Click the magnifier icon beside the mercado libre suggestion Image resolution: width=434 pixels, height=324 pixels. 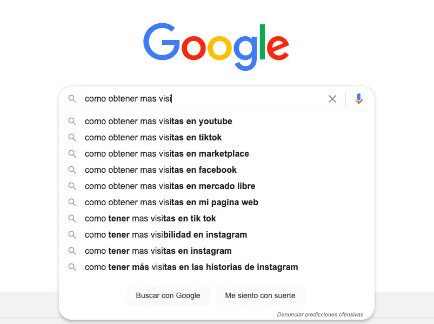tap(72, 186)
